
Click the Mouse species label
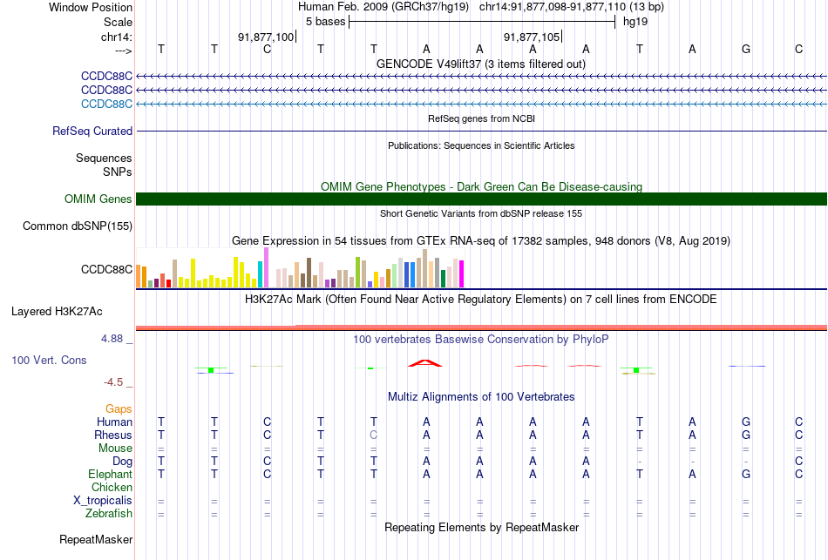point(115,449)
